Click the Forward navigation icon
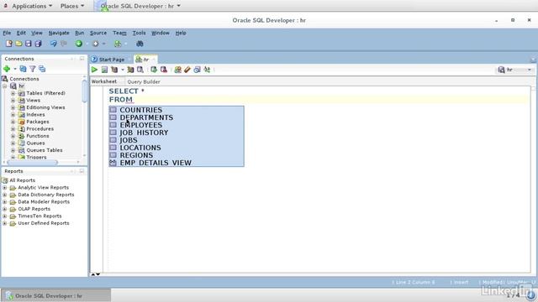Viewport: 538px width, 302px height. coord(95,44)
